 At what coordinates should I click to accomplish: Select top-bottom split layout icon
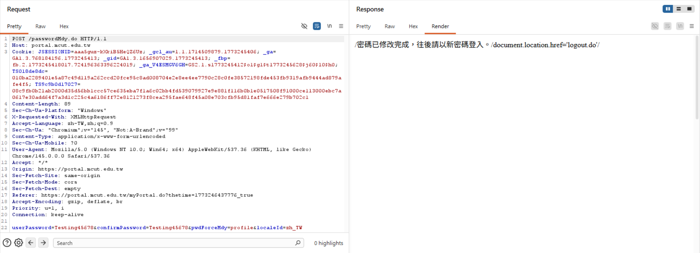(679, 9)
